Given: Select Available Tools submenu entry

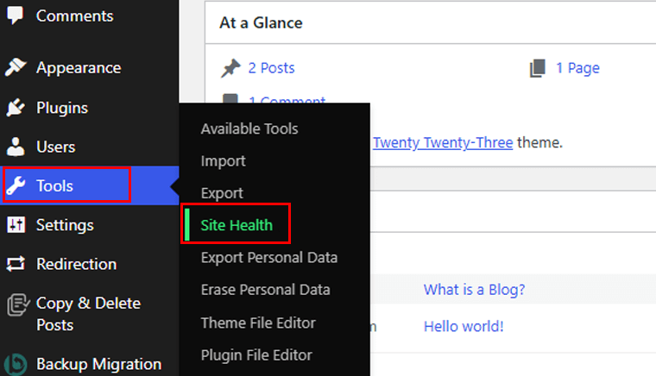Looking at the screenshot, I should tap(249, 128).
